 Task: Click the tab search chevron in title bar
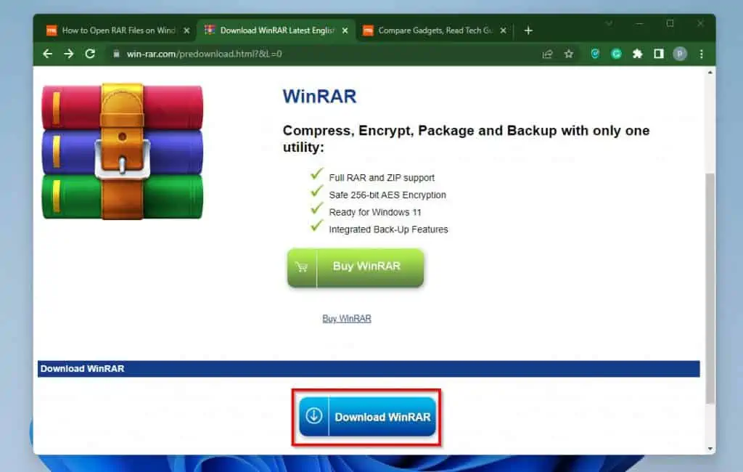coord(609,23)
